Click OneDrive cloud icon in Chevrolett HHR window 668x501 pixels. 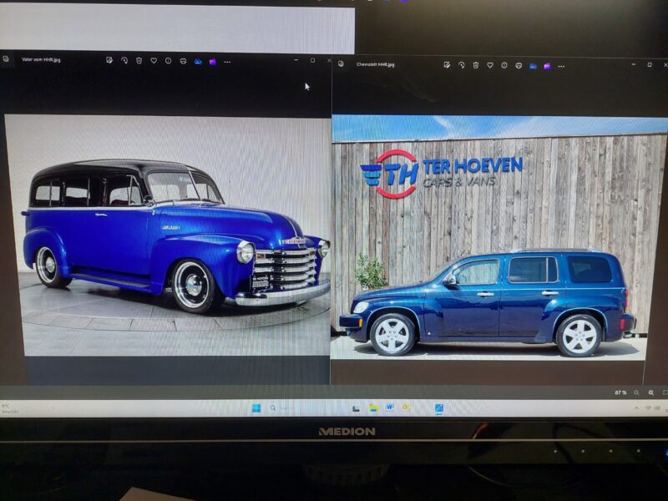533,66
